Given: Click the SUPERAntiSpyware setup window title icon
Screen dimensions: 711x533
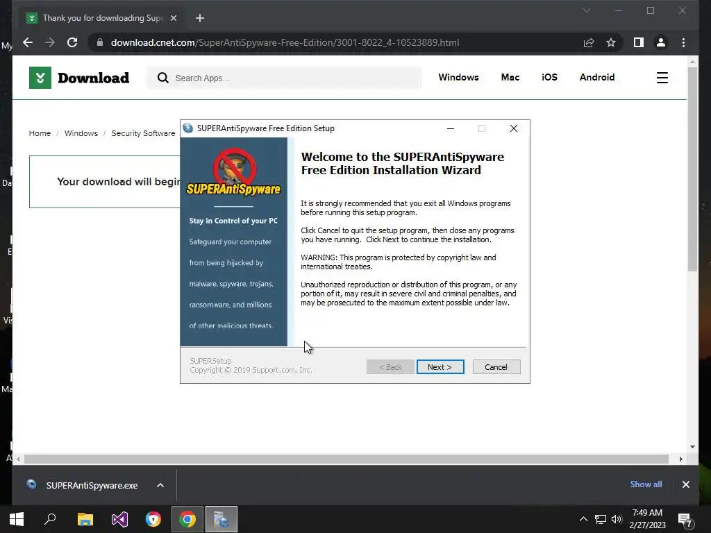Looking at the screenshot, I should (x=187, y=128).
